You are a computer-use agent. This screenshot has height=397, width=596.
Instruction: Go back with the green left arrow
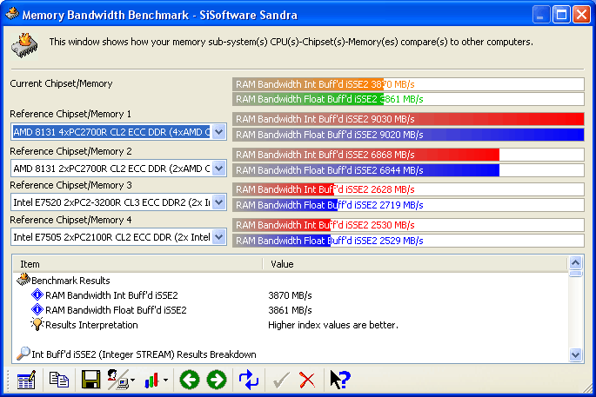tap(190, 380)
